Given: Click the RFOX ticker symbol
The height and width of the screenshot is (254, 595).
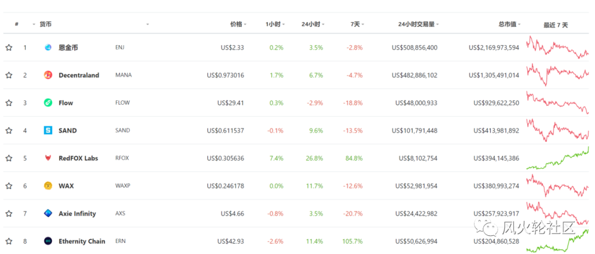Looking at the screenshot, I should 122,158.
